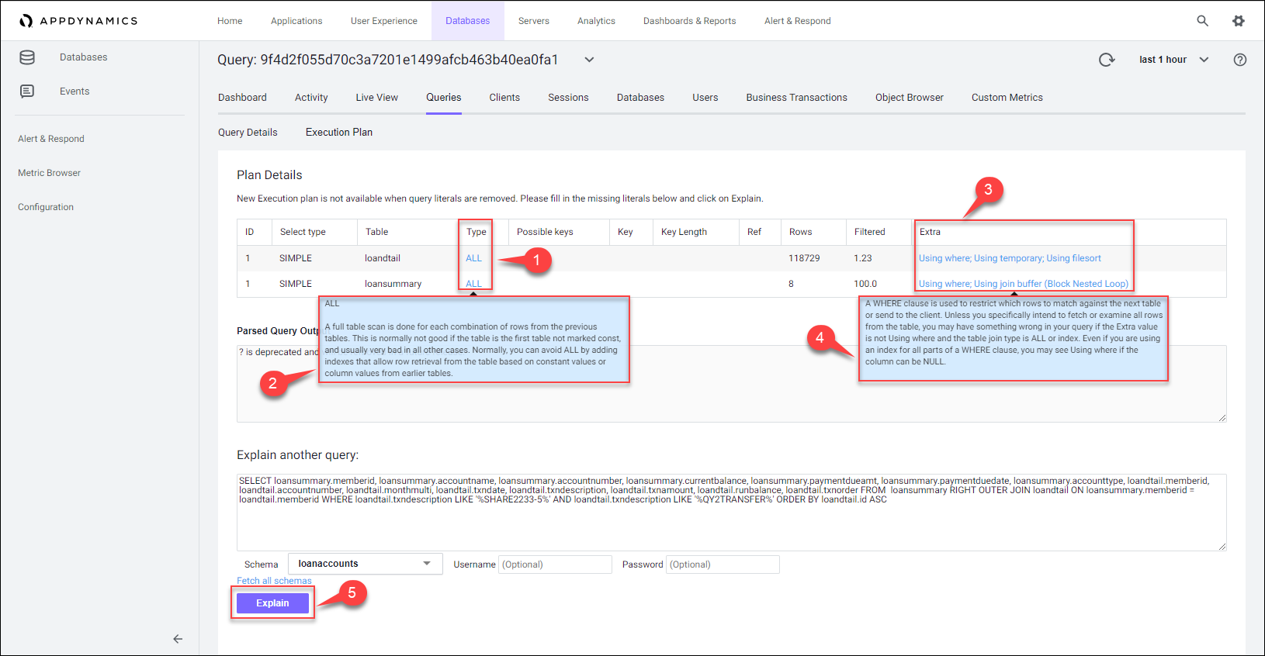The width and height of the screenshot is (1265, 656).
Task: Open Metric Browser in the sidebar
Action: [49, 173]
